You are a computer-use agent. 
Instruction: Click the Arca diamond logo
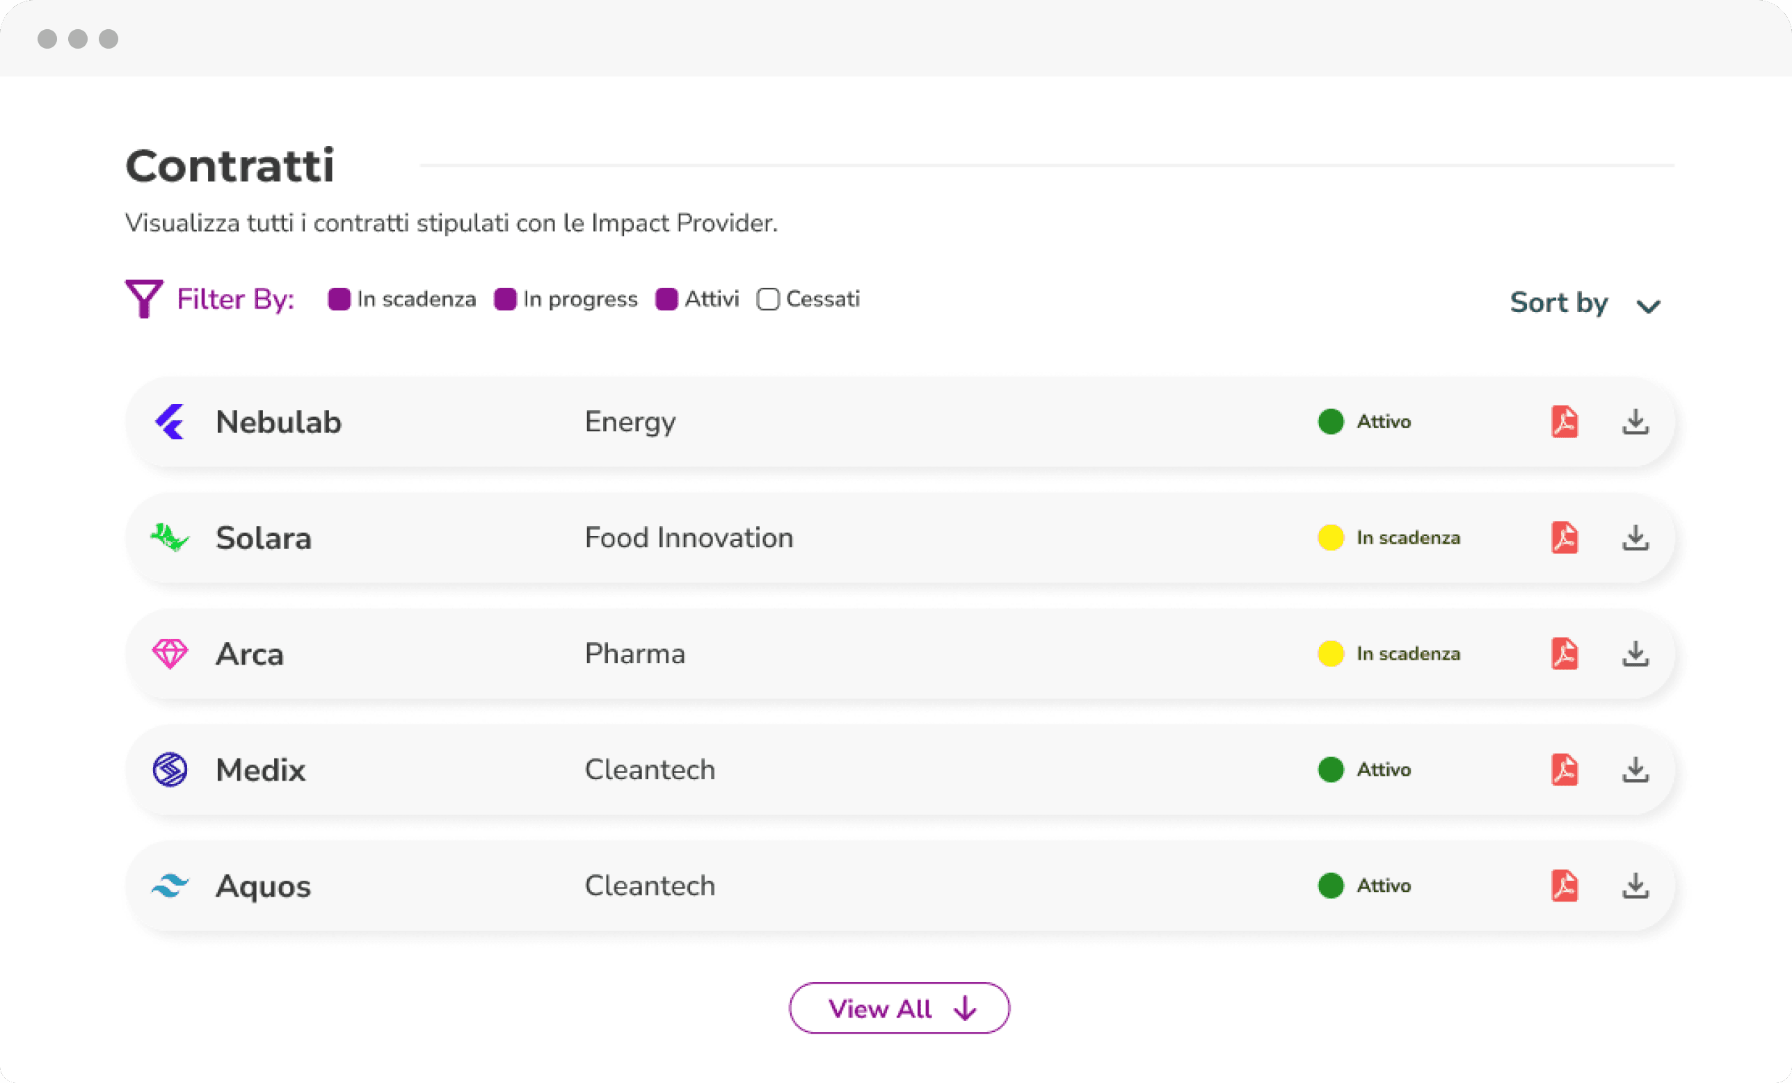point(170,653)
